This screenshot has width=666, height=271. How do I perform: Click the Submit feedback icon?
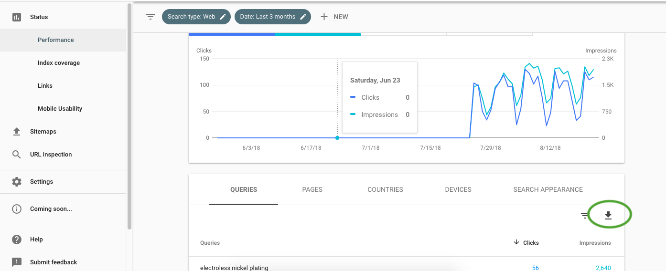[x=17, y=262]
